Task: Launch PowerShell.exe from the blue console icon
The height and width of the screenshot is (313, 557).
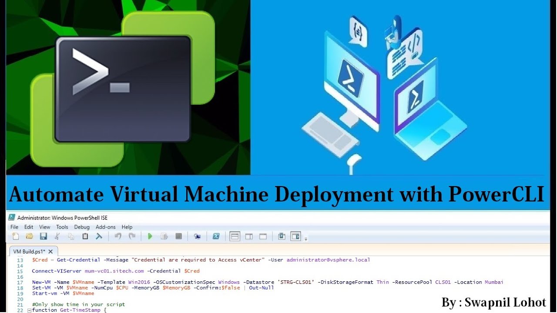Action: [216, 236]
